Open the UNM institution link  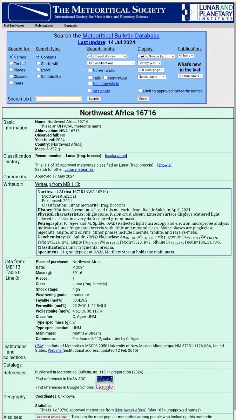(x=39, y=346)
